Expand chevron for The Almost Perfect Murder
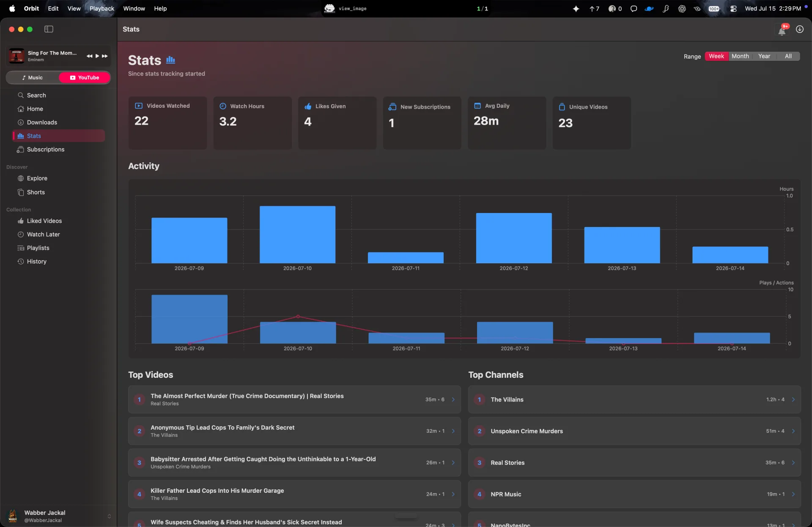Viewport: 812px width, 527px height. coord(453,399)
